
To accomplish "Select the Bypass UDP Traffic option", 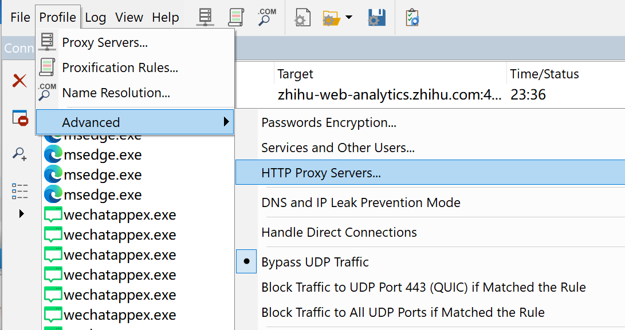I will click(x=315, y=262).
